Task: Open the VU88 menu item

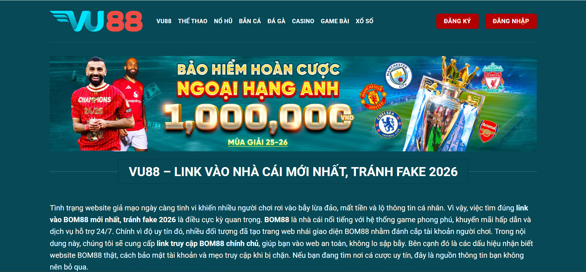Action: pos(164,21)
